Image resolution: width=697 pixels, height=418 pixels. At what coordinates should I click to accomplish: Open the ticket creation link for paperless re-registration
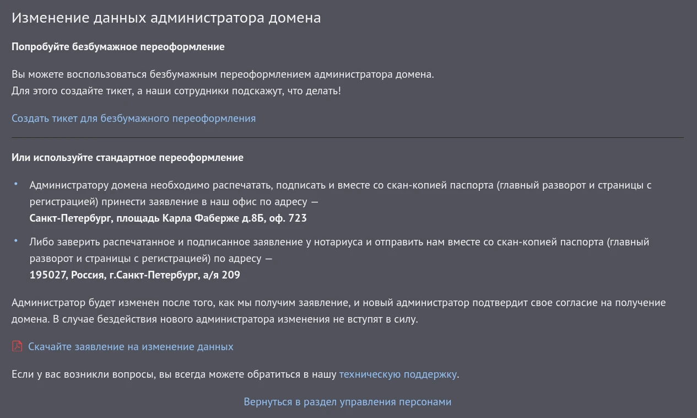133,118
